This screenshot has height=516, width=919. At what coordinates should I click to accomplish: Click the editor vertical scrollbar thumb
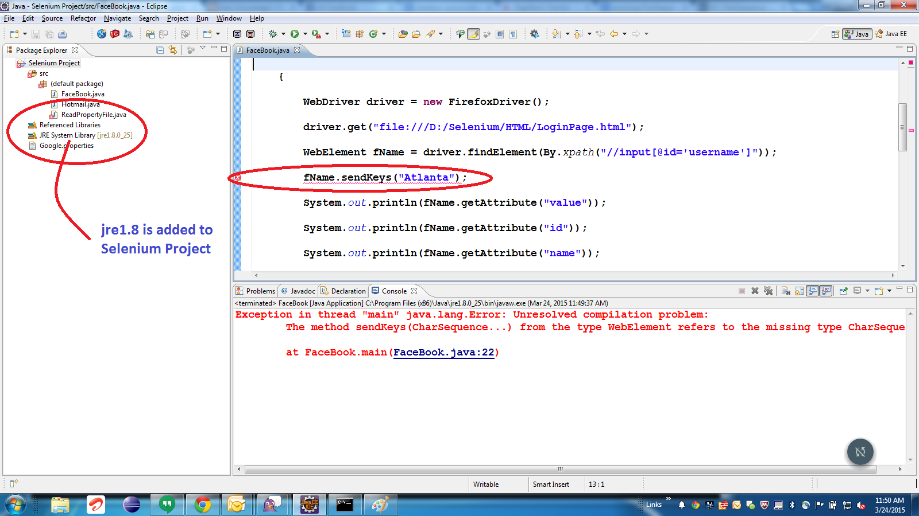click(902, 127)
